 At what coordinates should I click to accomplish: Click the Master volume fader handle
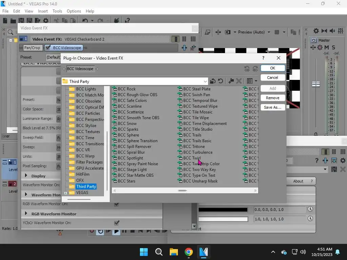[316, 84]
